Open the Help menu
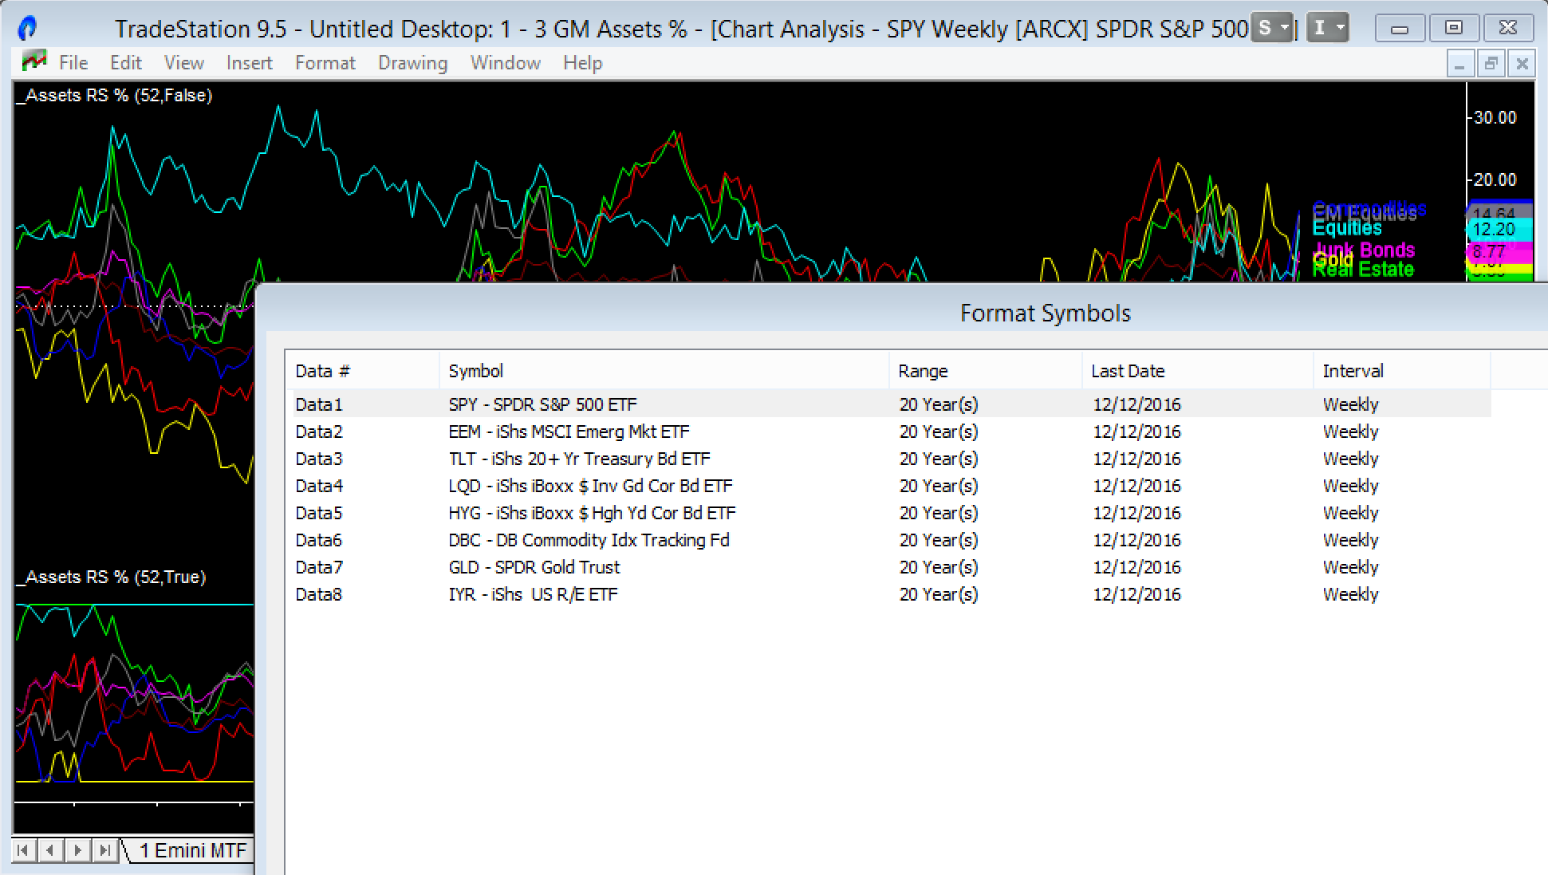The height and width of the screenshot is (875, 1548). (x=582, y=62)
